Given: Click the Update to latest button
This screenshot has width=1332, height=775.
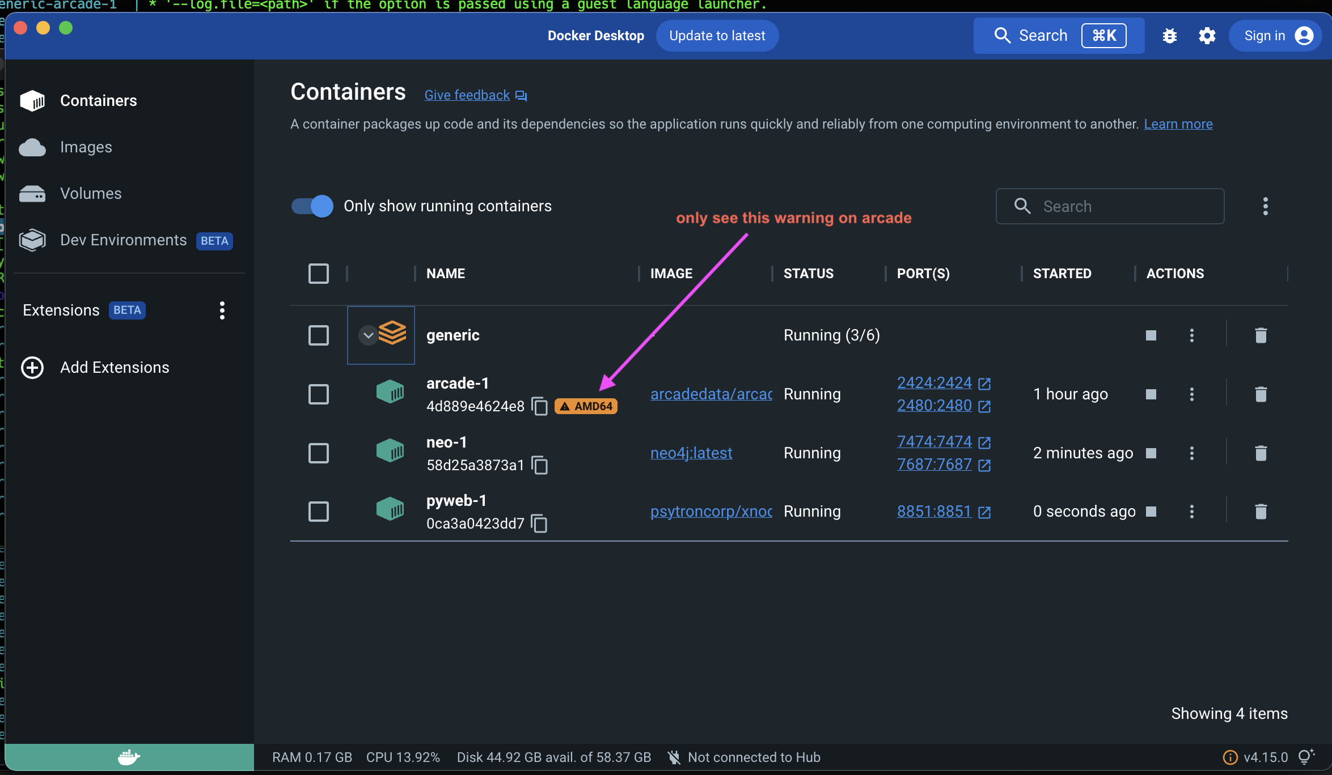Looking at the screenshot, I should coord(717,35).
